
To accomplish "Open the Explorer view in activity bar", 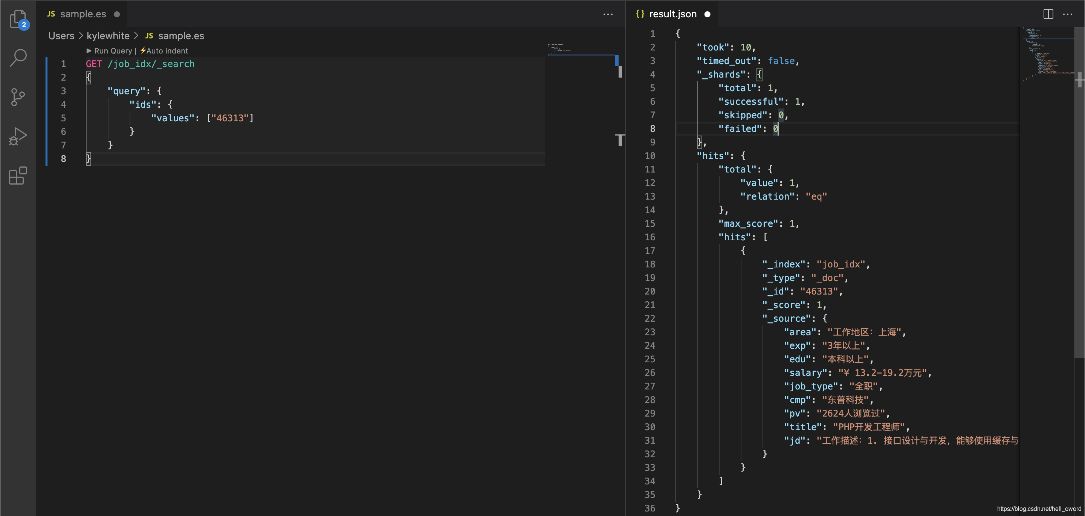I will click(x=18, y=19).
